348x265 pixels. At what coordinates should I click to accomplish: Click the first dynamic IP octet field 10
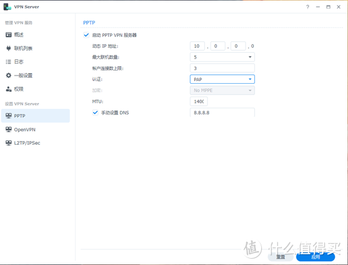(197, 46)
